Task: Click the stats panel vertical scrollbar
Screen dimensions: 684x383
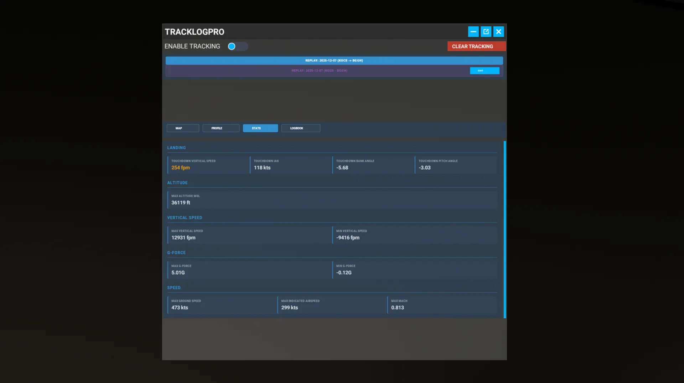Action: (x=504, y=229)
